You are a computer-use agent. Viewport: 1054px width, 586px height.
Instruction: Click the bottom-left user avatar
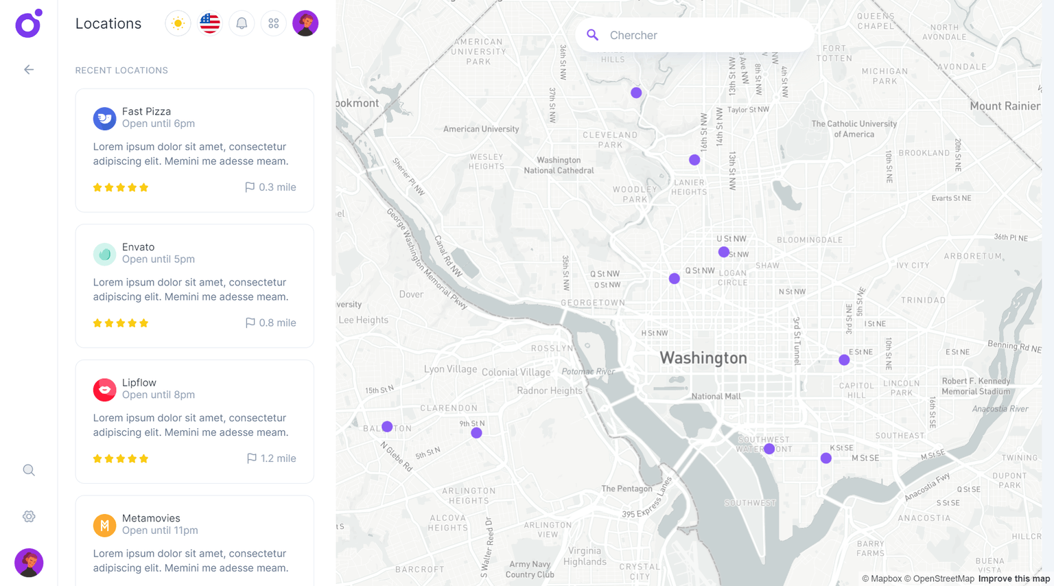point(29,563)
